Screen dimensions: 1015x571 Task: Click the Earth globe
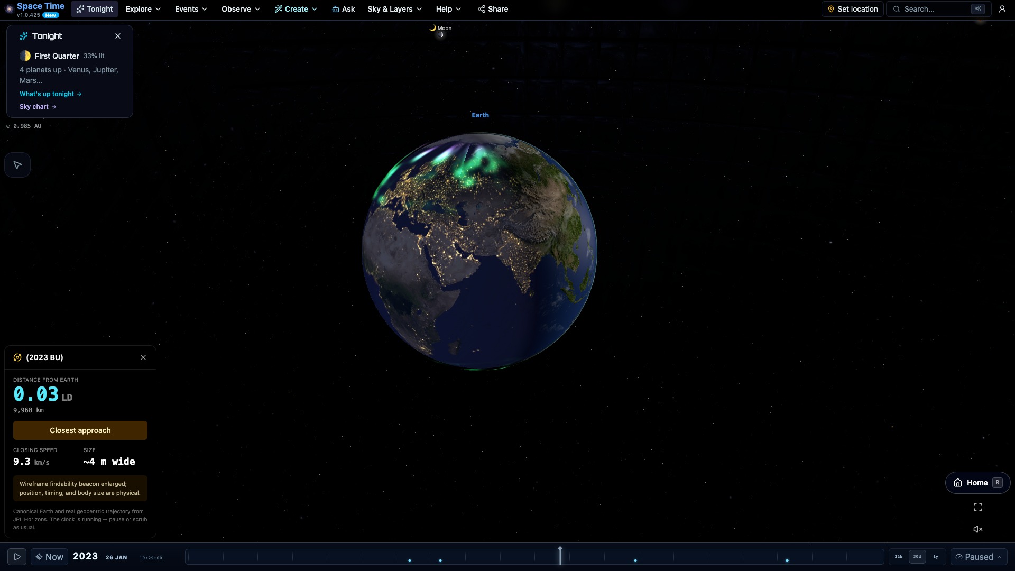pyautogui.click(x=479, y=251)
